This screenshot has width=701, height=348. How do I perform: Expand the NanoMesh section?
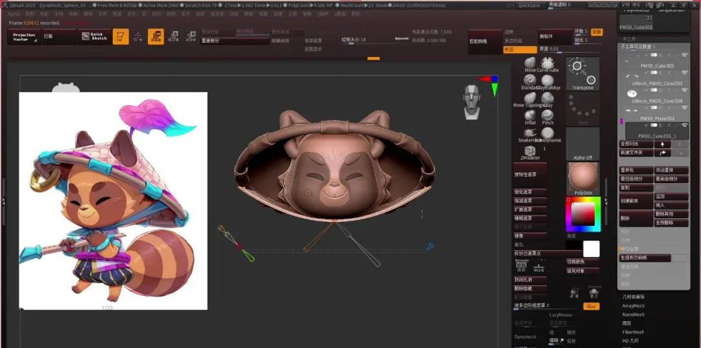click(633, 314)
